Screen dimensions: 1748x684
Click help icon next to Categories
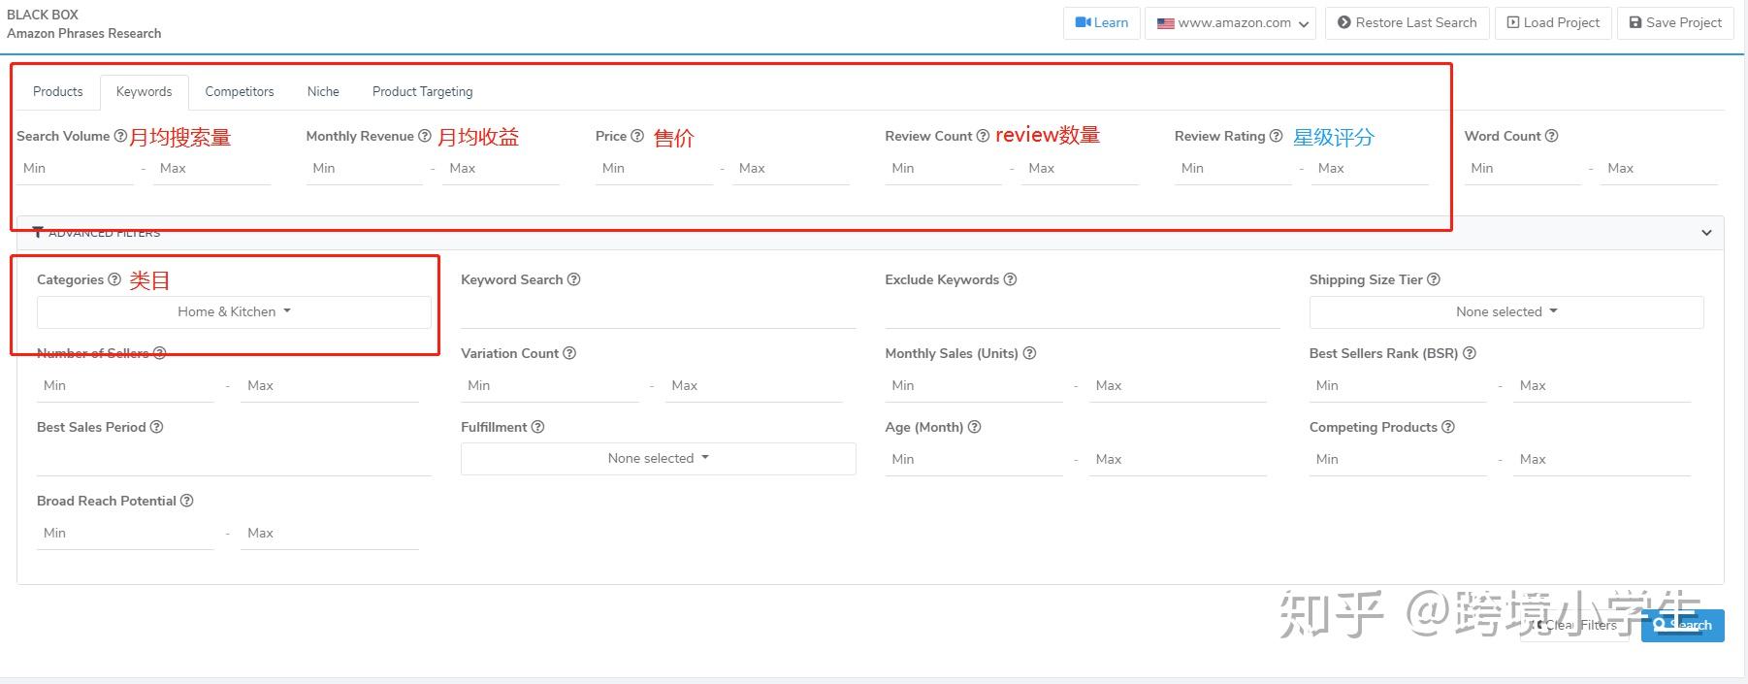tap(114, 279)
